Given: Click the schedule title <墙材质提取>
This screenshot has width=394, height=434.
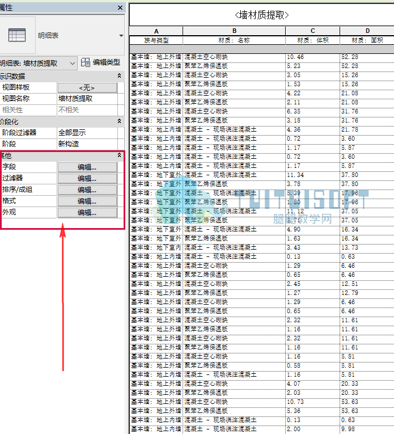Looking at the screenshot, I should [261, 15].
